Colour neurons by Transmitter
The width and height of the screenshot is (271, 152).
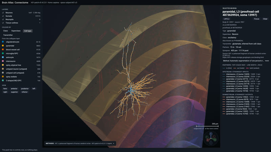[x=8, y=35]
